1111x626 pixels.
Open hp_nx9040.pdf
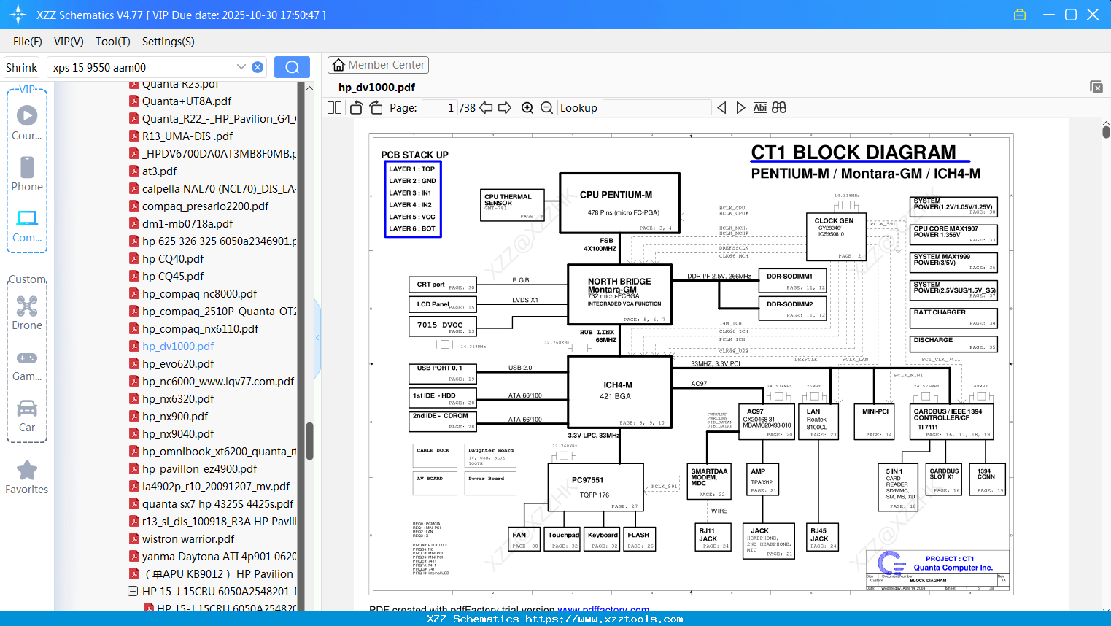(x=178, y=434)
